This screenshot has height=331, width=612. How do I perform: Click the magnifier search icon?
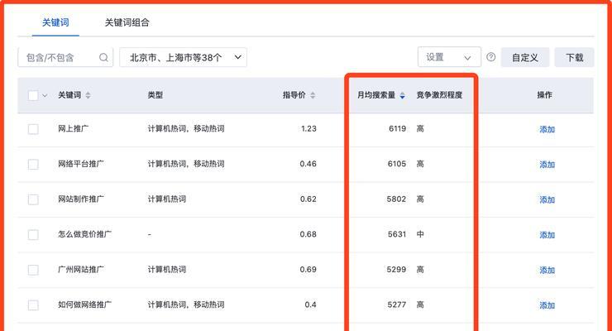[103, 57]
